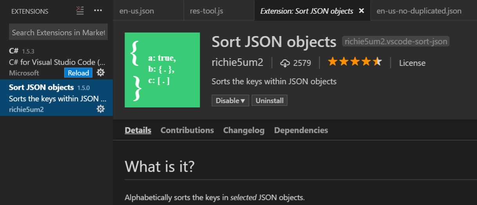This screenshot has width=477, height=205.
Task: Reload the C# extension
Action: click(78, 73)
